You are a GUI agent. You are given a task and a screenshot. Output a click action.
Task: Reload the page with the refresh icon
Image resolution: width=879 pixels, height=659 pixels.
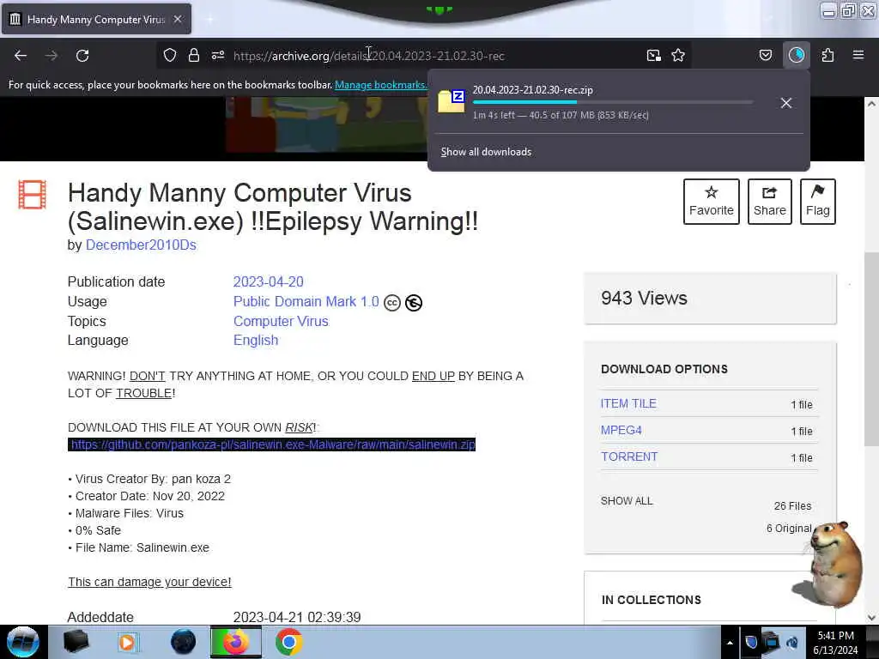[82, 56]
